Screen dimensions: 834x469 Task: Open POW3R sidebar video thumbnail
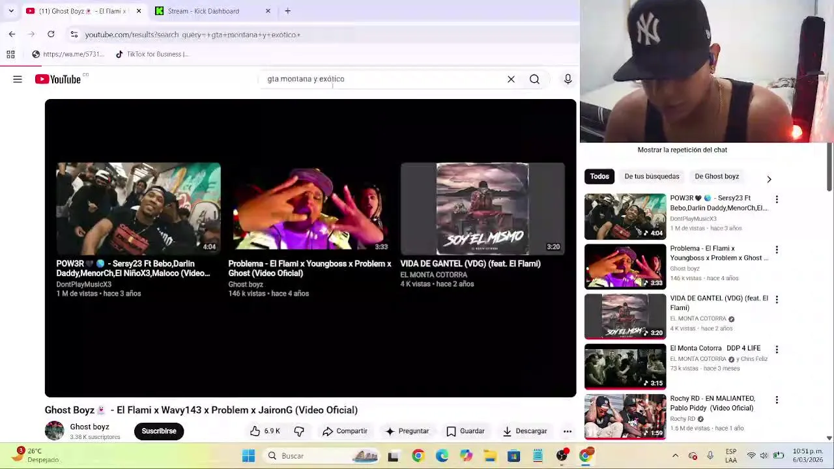[x=625, y=216]
